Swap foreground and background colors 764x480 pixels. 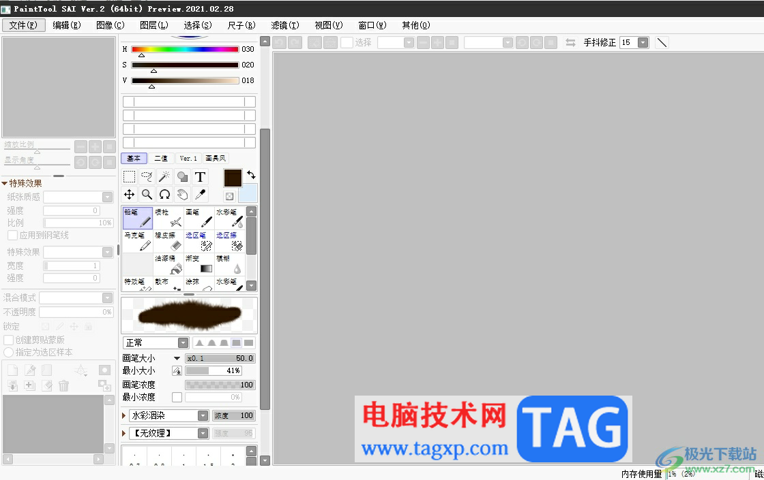click(x=251, y=174)
